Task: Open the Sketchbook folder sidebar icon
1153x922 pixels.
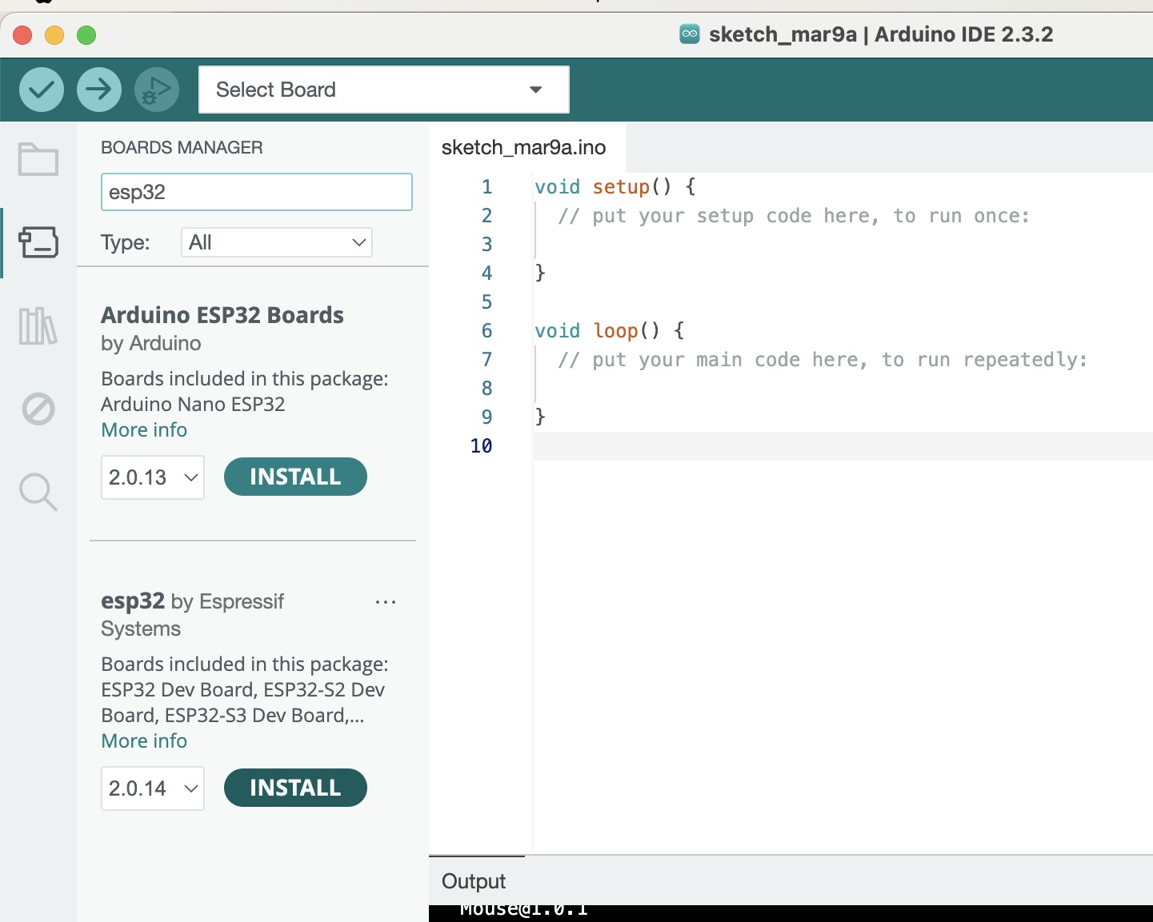Action: 38,159
